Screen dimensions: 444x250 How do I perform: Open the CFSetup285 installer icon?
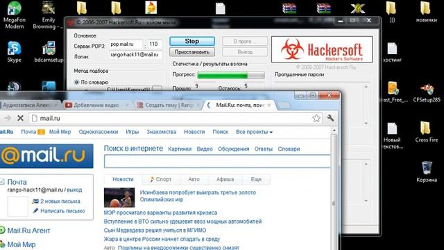point(427,92)
